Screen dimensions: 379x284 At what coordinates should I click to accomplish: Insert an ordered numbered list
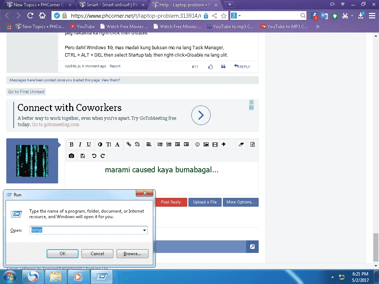[169, 145]
